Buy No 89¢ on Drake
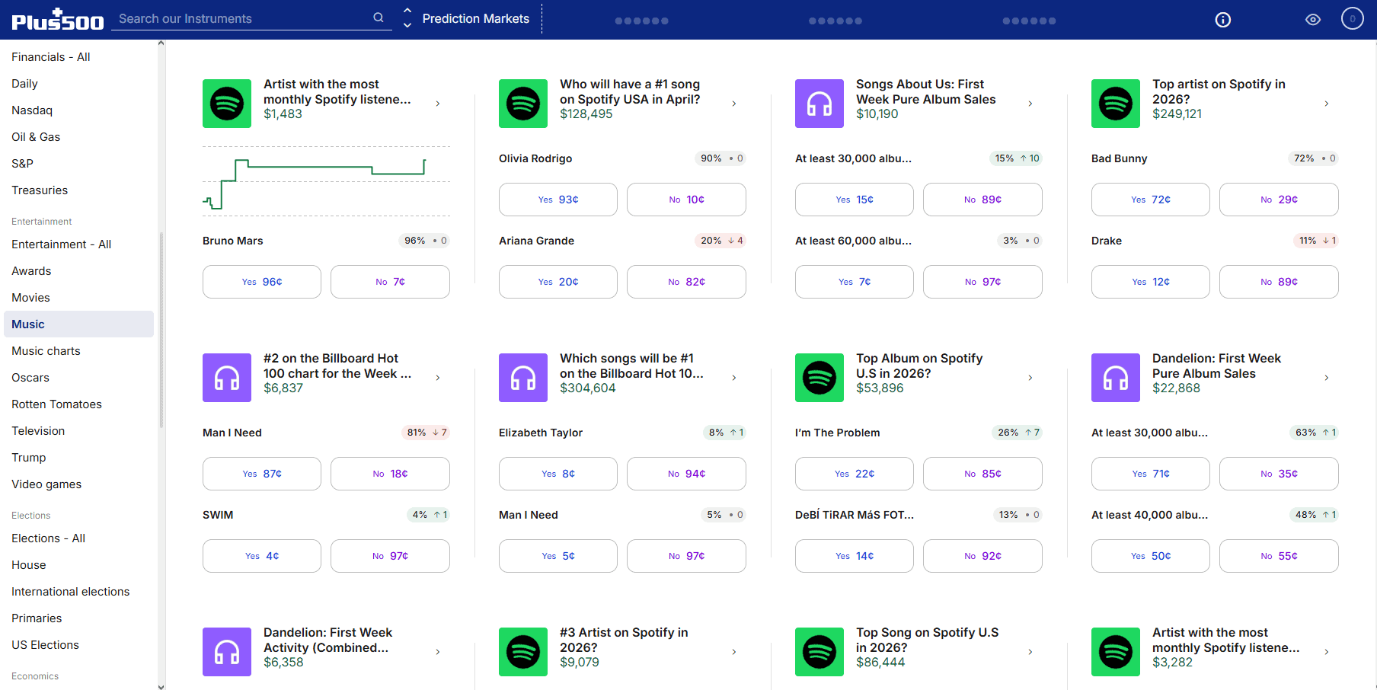This screenshot has height=690, width=1377. coord(1279,282)
